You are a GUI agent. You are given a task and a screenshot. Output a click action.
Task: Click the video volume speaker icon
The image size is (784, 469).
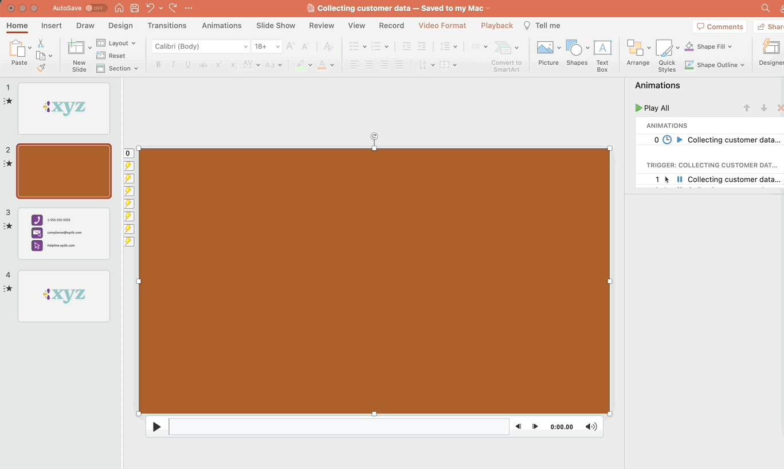591,427
